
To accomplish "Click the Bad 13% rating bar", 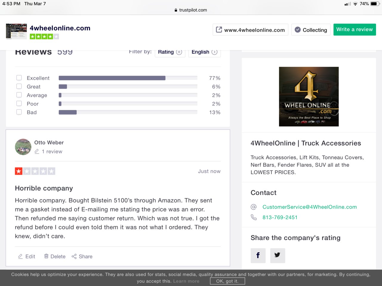I will [x=128, y=112].
